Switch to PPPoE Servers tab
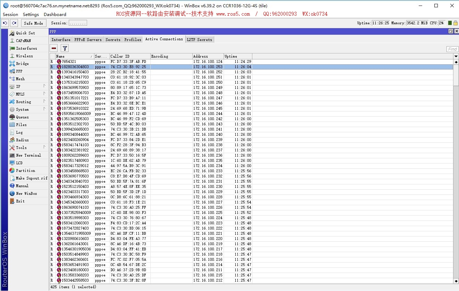 [x=88, y=40]
